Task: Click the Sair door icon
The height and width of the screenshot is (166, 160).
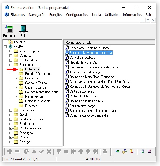Action: [23, 29]
